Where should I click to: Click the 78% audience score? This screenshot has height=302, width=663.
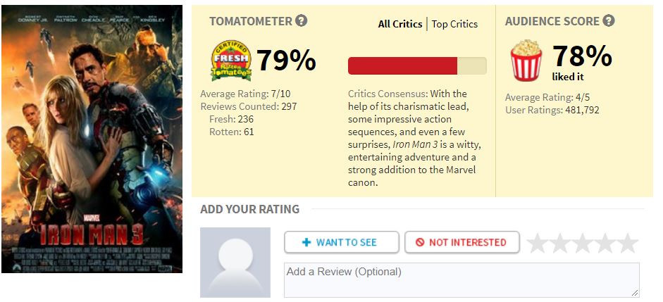[x=581, y=56]
